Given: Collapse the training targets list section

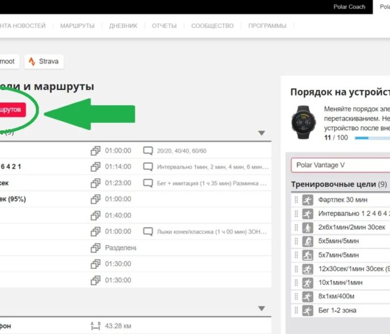Looking at the screenshot, I should [x=261, y=133].
